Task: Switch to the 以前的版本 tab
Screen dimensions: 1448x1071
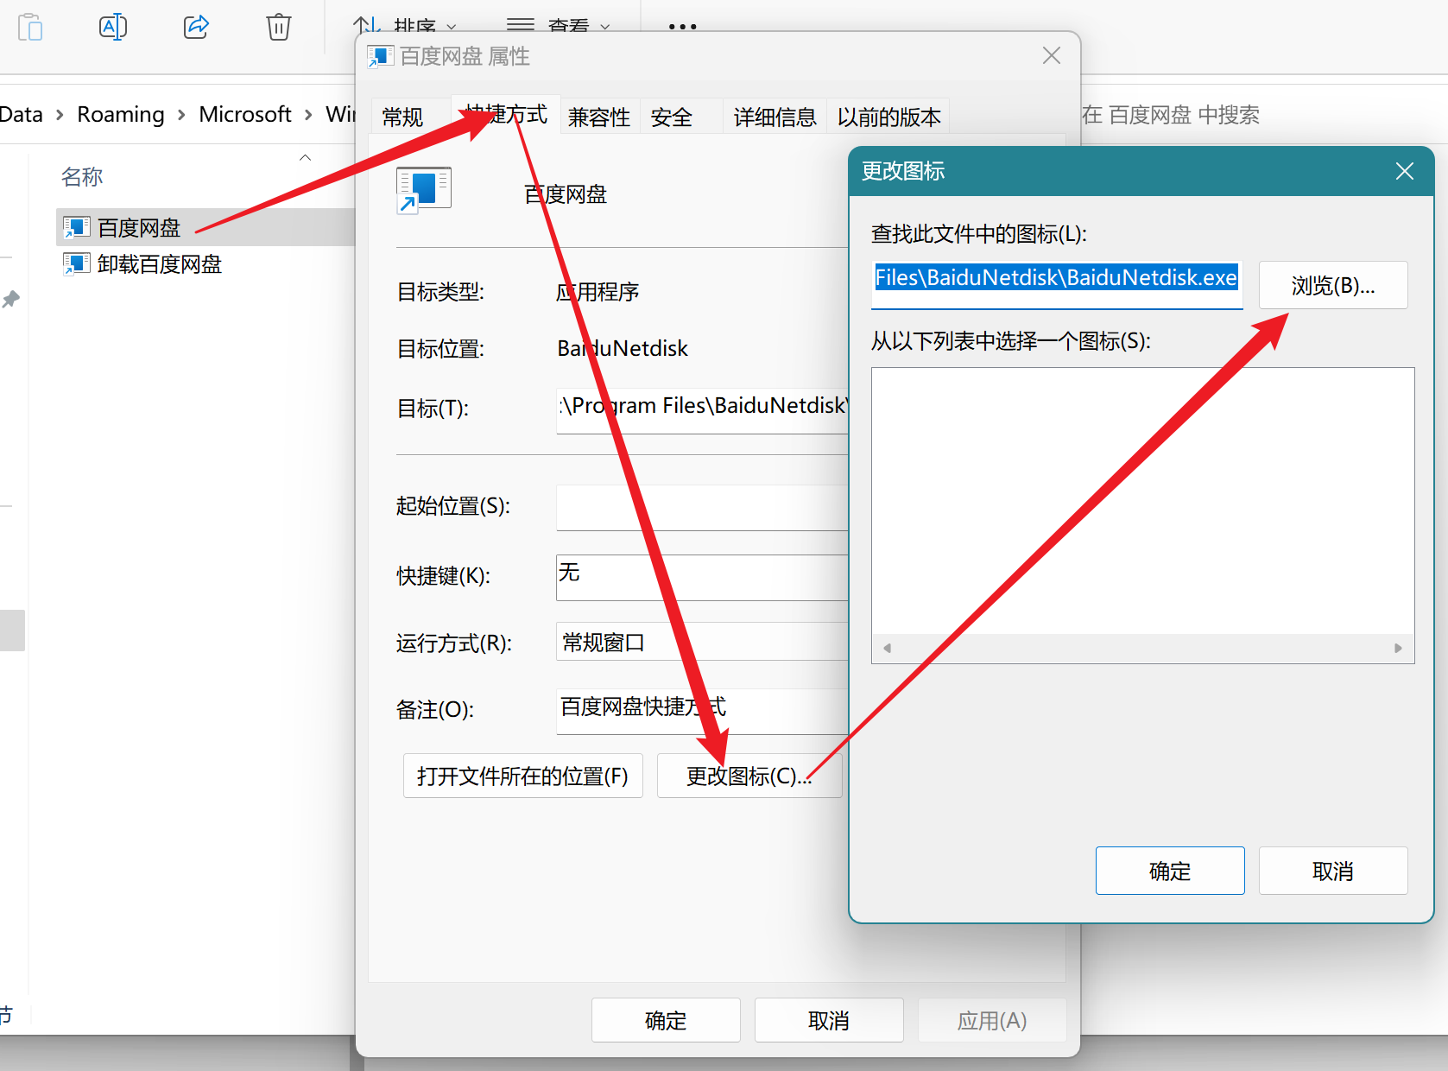Action: 888,117
